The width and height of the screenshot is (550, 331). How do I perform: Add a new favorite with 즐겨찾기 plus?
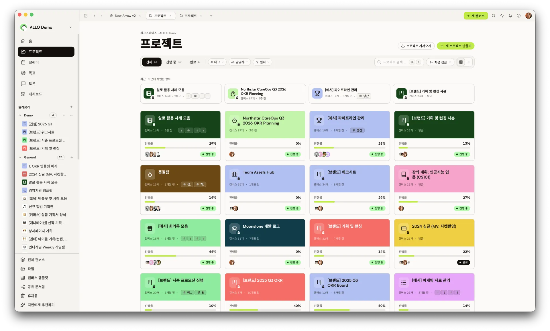[x=71, y=107]
